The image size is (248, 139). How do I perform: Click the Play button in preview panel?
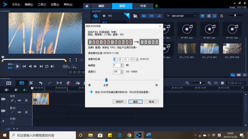coord(18,66)
